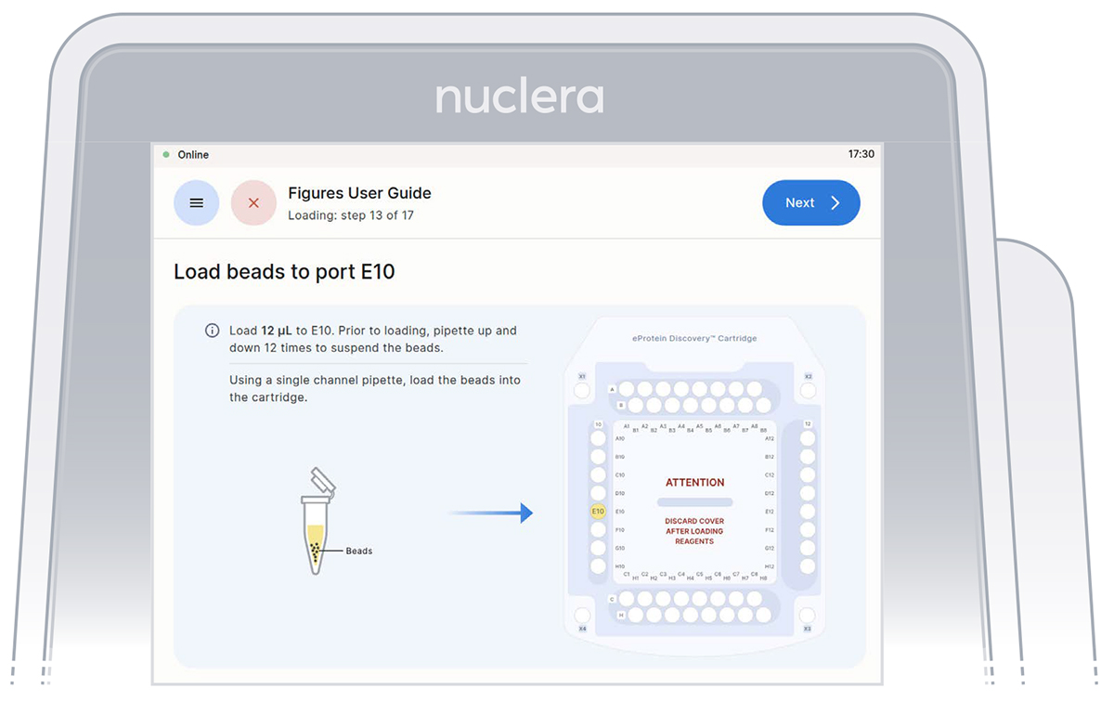1114x701 pixels.
Task: Click the Figures User Guide title
Action: point(359,193)
